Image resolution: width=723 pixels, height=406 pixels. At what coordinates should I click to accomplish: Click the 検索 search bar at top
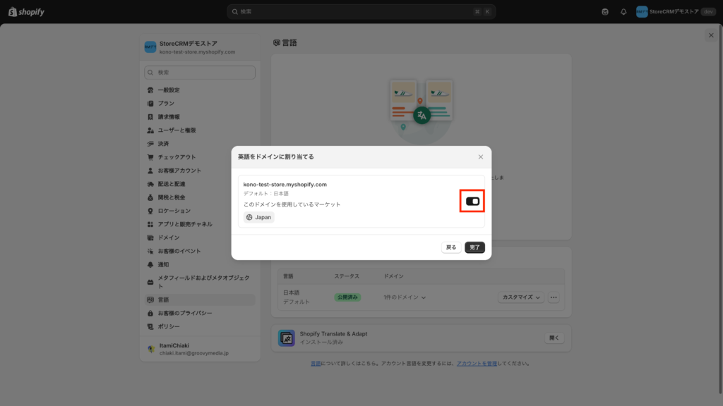(x=361, y=12)
